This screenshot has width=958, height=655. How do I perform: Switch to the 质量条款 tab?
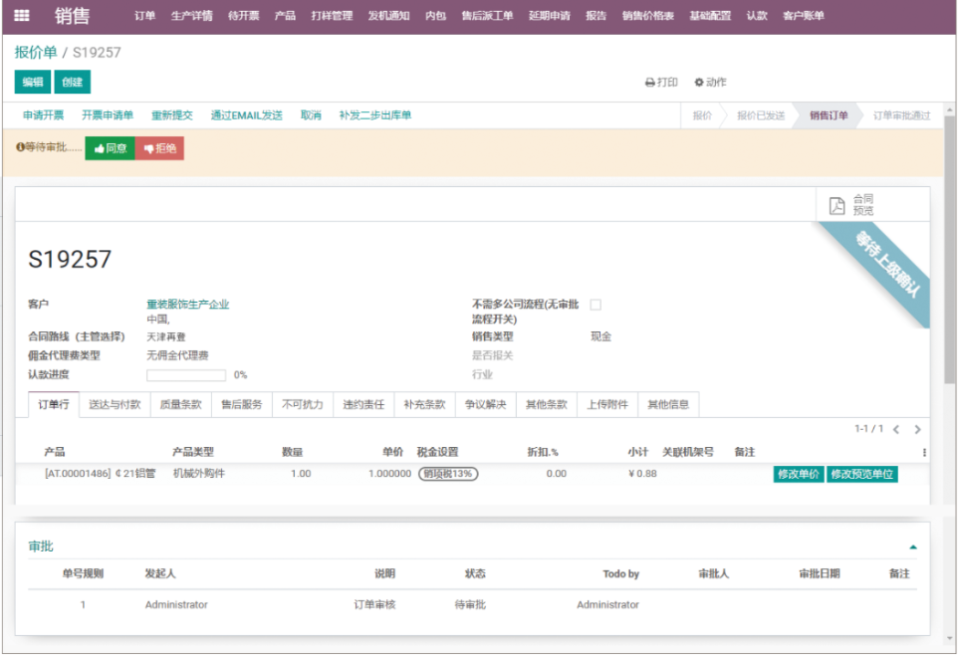tap(181, 404)
